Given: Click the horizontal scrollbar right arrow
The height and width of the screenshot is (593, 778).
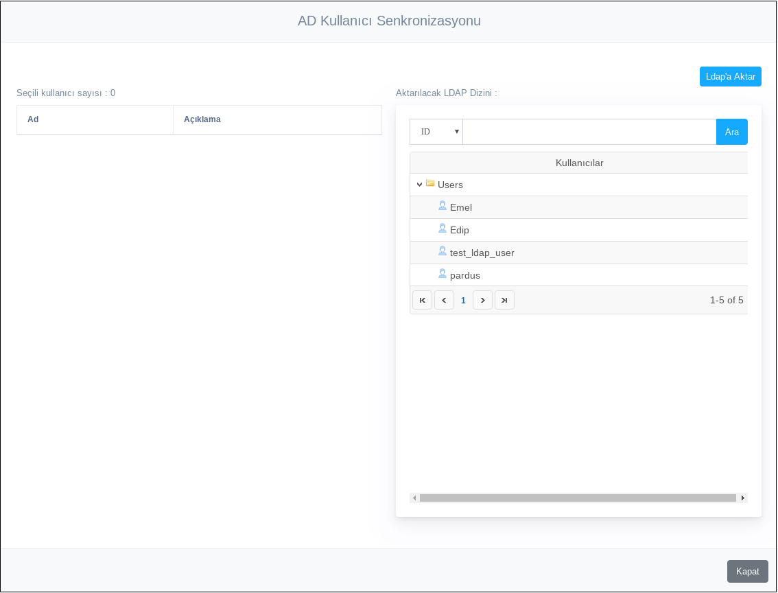Looking at the screenshot, I should [x=743, y=498].
